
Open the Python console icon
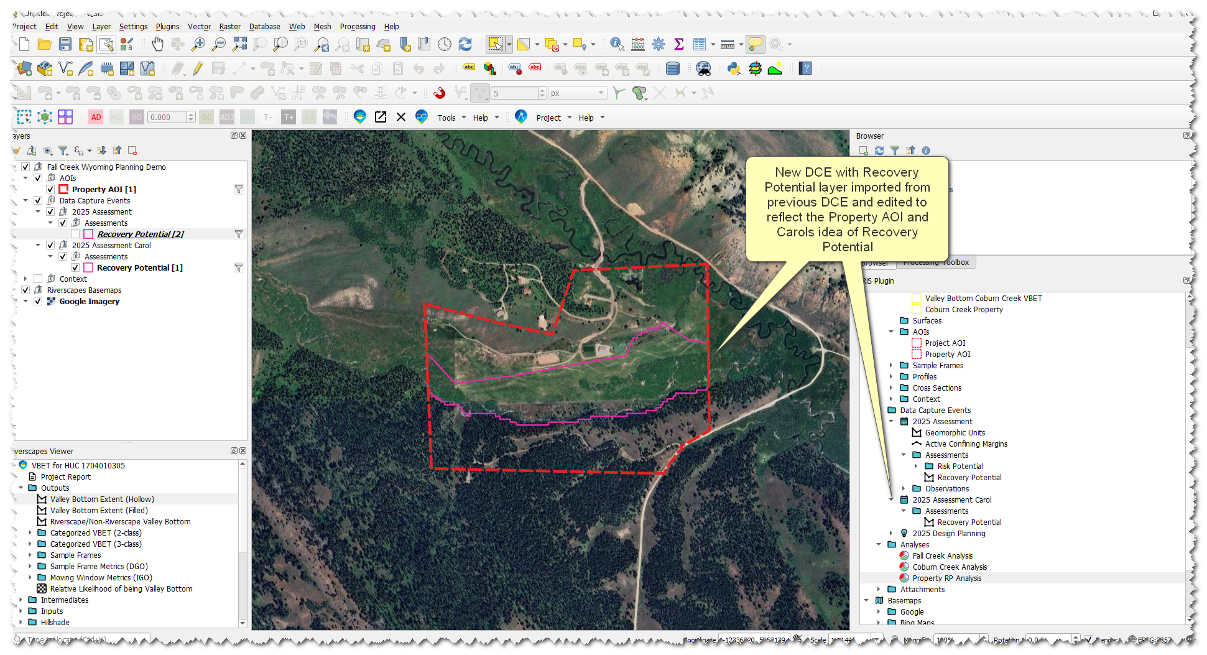[734, 68]
